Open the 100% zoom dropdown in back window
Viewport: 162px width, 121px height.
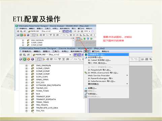[x=90, y=31]
